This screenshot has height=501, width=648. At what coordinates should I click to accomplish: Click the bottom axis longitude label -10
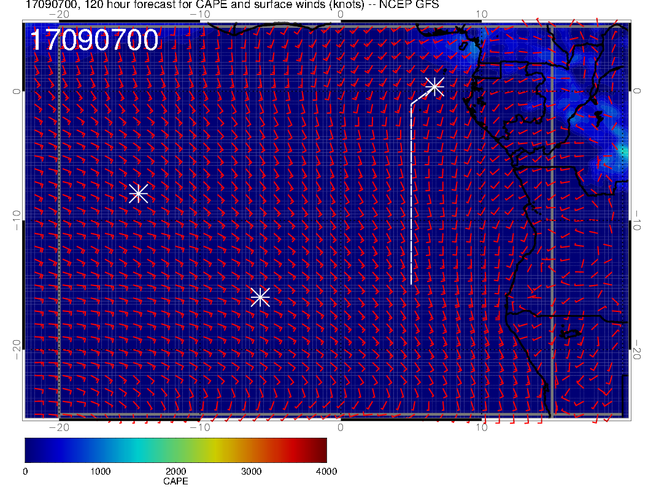200,427
